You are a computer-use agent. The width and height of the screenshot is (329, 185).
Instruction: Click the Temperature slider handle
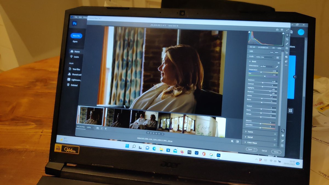261,72
